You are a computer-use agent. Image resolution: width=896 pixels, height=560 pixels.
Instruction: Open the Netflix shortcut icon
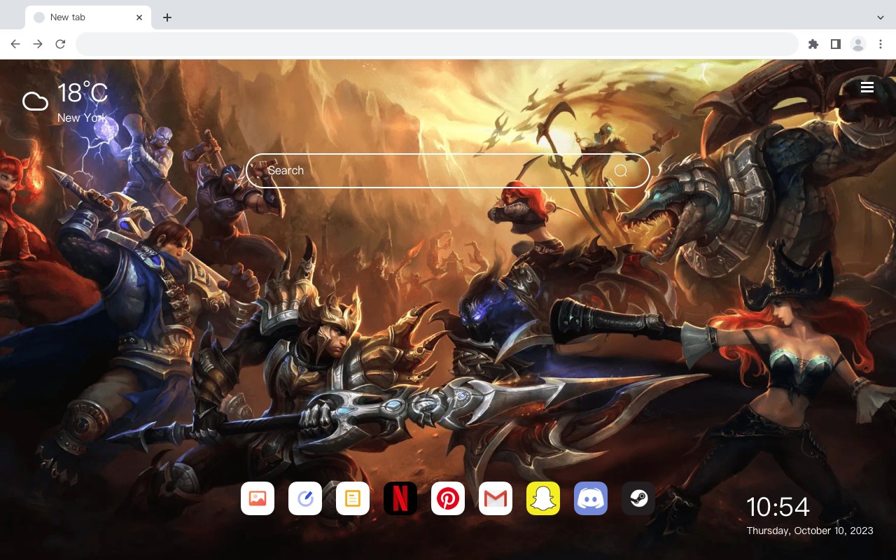coord(400,498)
